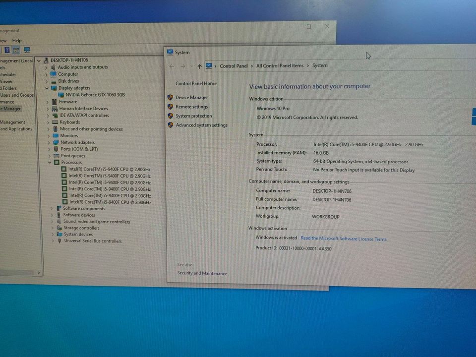Click System in the address breadcrumb

pyautogui.click(x=320, y=65)
